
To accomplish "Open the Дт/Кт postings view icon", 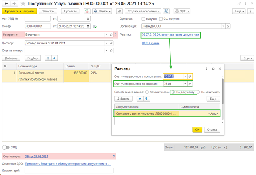I will click(x=87, y=11).
